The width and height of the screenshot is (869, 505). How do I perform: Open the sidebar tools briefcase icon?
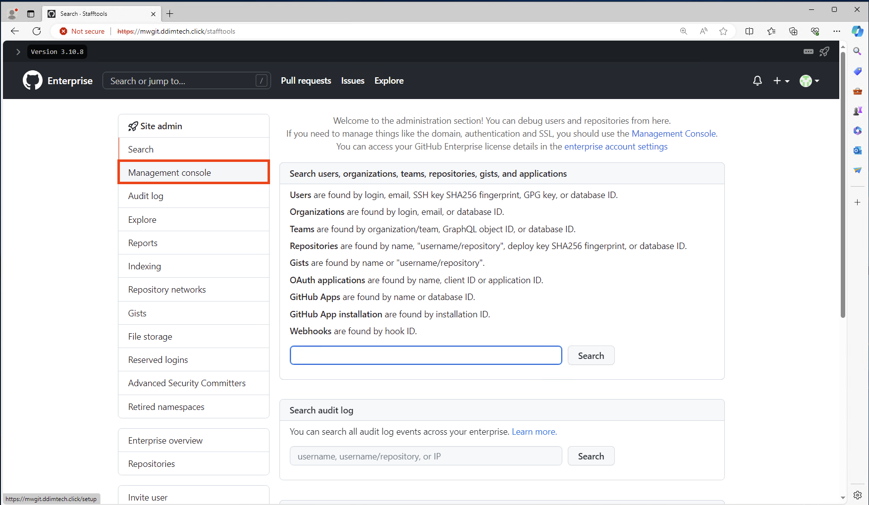[x=858, y=91]
